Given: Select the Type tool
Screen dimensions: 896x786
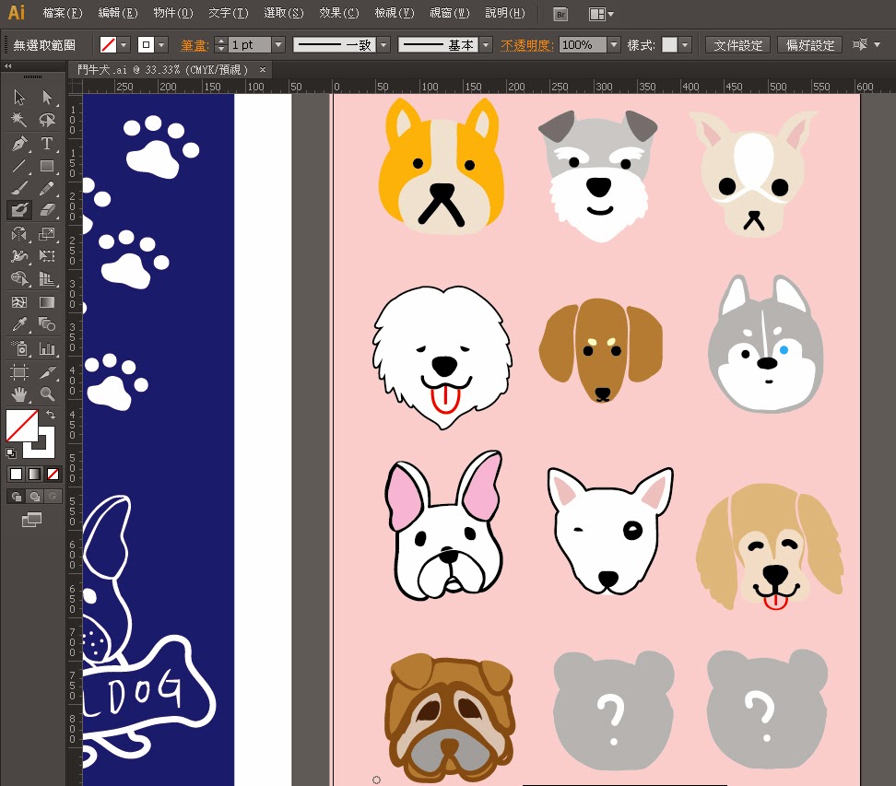Looking at the screenshot, I should point(46,143).
